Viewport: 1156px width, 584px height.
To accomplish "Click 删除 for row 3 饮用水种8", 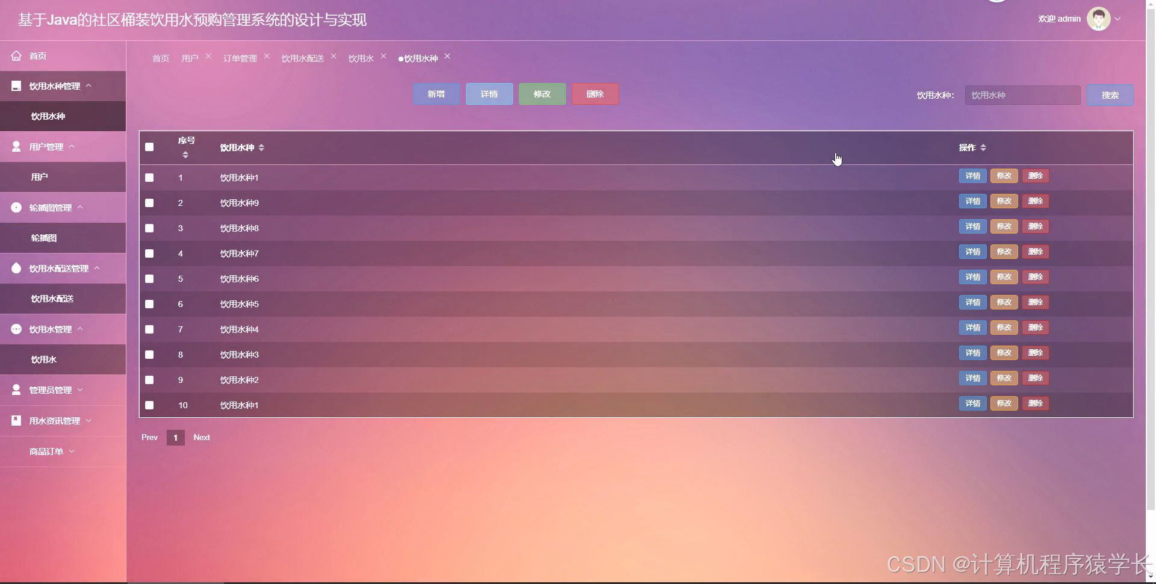I will click(x=1036, y=226).
